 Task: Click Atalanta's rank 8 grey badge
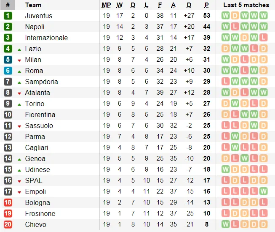tap(8, 93)
